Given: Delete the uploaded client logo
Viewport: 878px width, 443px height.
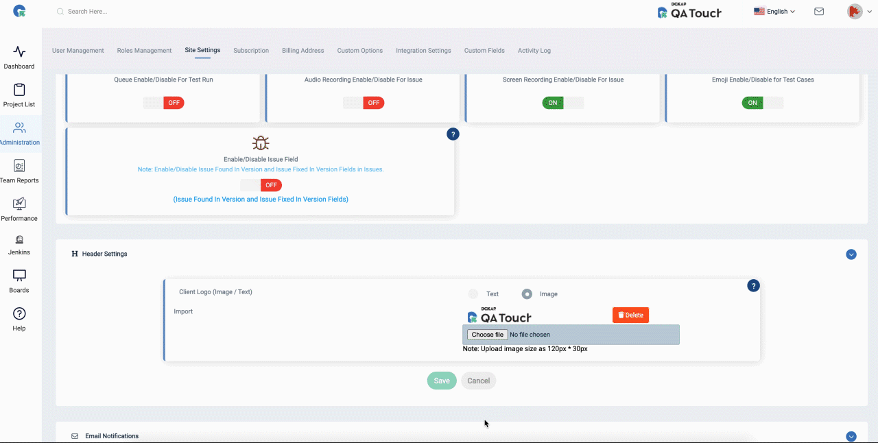Looking at the screenshot, I should (630, 315).
